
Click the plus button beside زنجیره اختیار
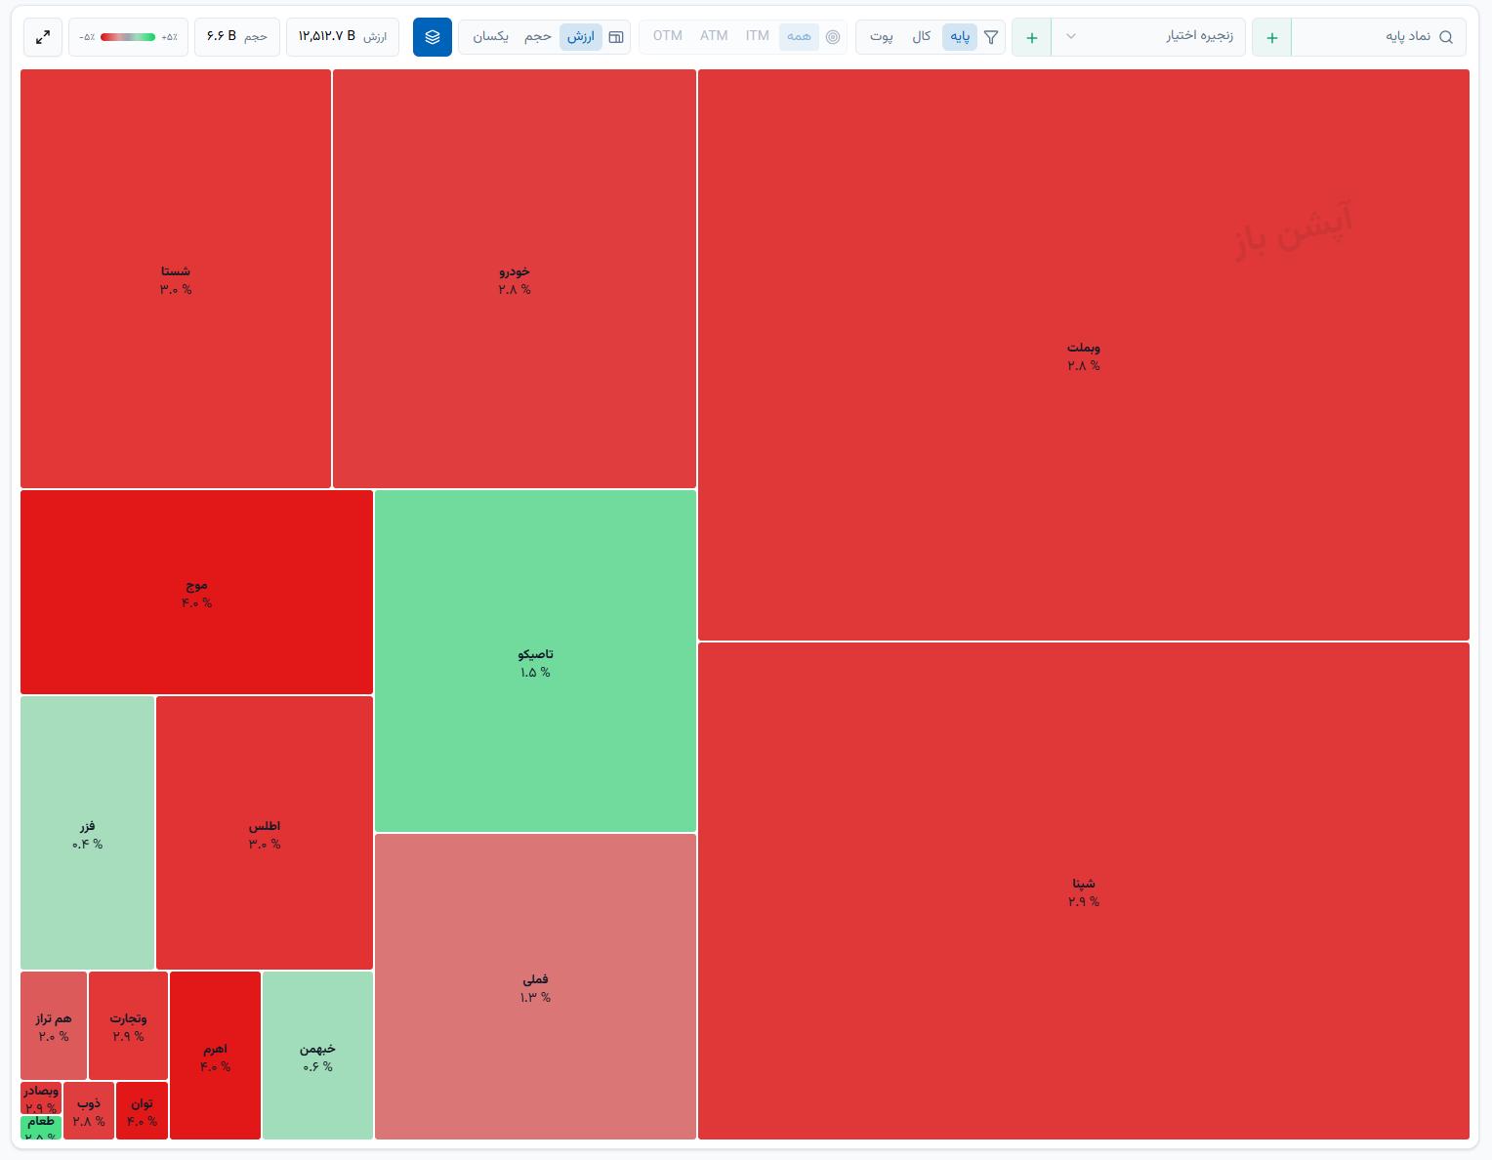1032,37
